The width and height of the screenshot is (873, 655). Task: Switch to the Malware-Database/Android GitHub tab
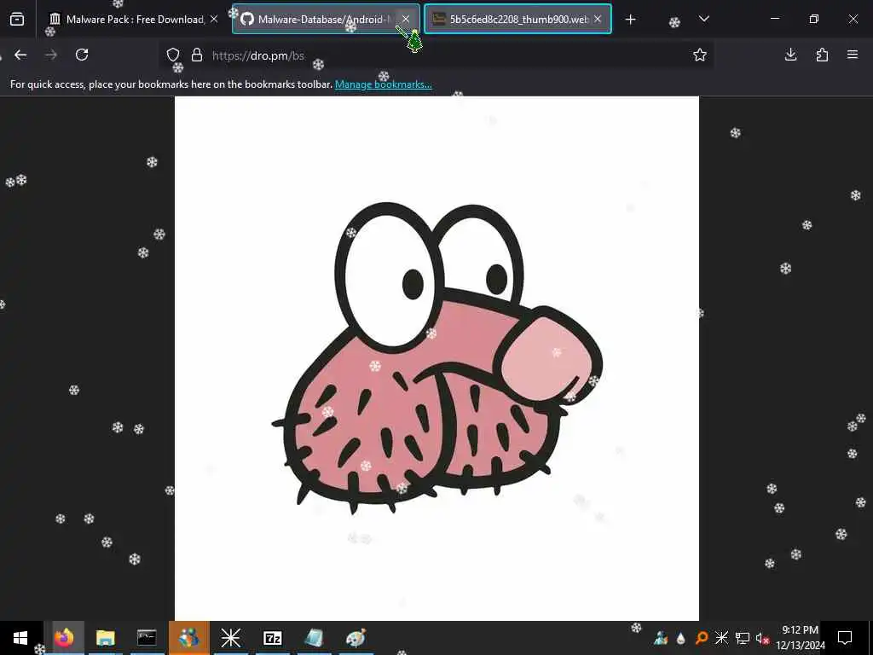pyautogui.click(x=325, y=20)
